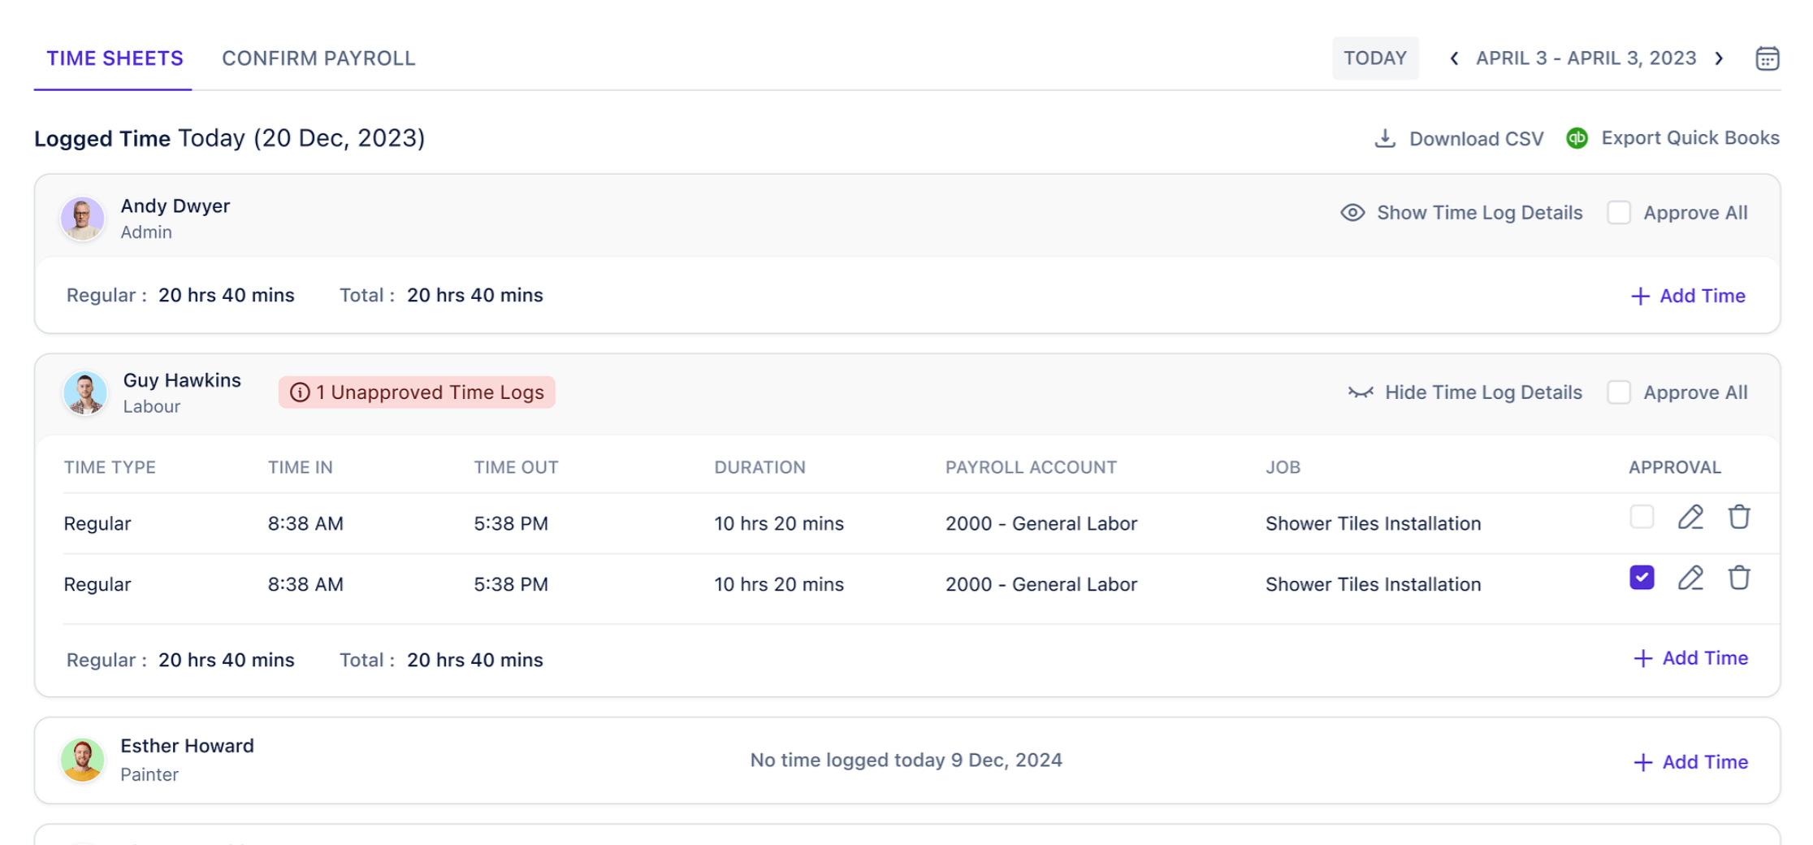This screenshot has width=1813, height=845.
Task: Click the QuickBooks export icon
Action: click(1577, 138)
